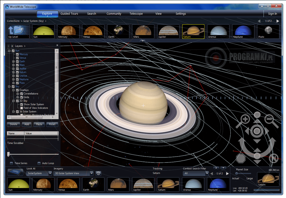Select Uranus in the Solar System collection strip
Viewport: 286px width, 198px height.
tap(218, 31)
